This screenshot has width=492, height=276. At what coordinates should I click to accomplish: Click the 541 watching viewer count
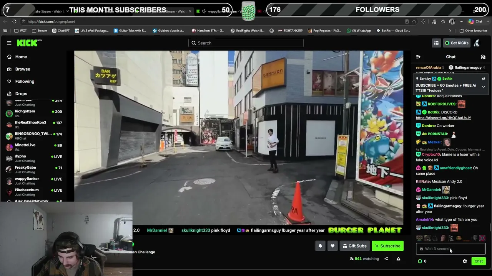[364, 259]
